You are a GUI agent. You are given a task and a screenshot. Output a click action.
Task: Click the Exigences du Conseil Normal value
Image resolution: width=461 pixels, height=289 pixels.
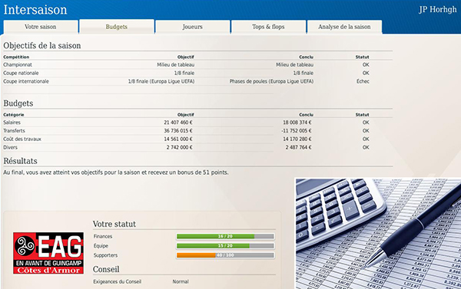(x=181, y=281)
